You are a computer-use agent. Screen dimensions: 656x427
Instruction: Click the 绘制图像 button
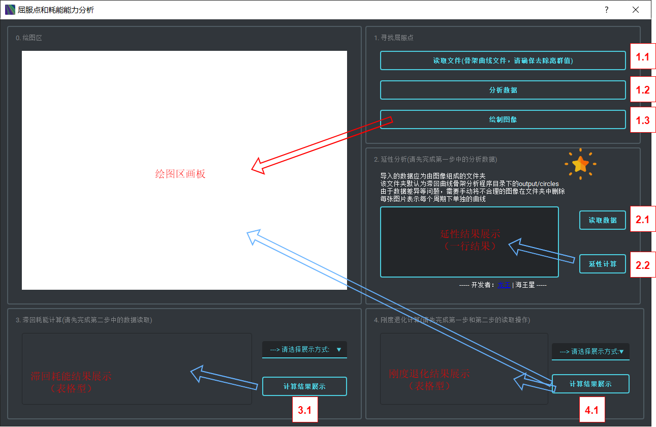[x=503, y=119]
